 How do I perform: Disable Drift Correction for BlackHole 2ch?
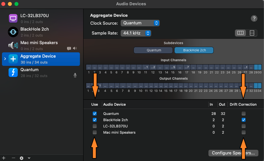tap(244, 120)
